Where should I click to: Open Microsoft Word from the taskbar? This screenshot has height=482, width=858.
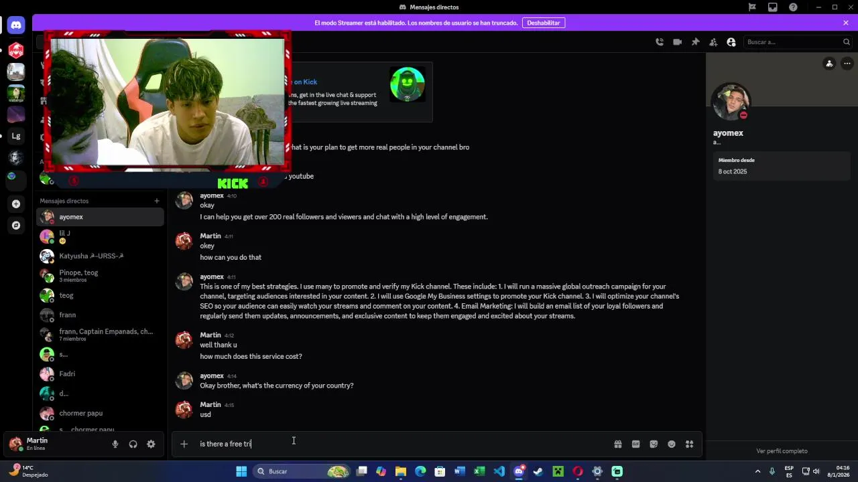459,471
